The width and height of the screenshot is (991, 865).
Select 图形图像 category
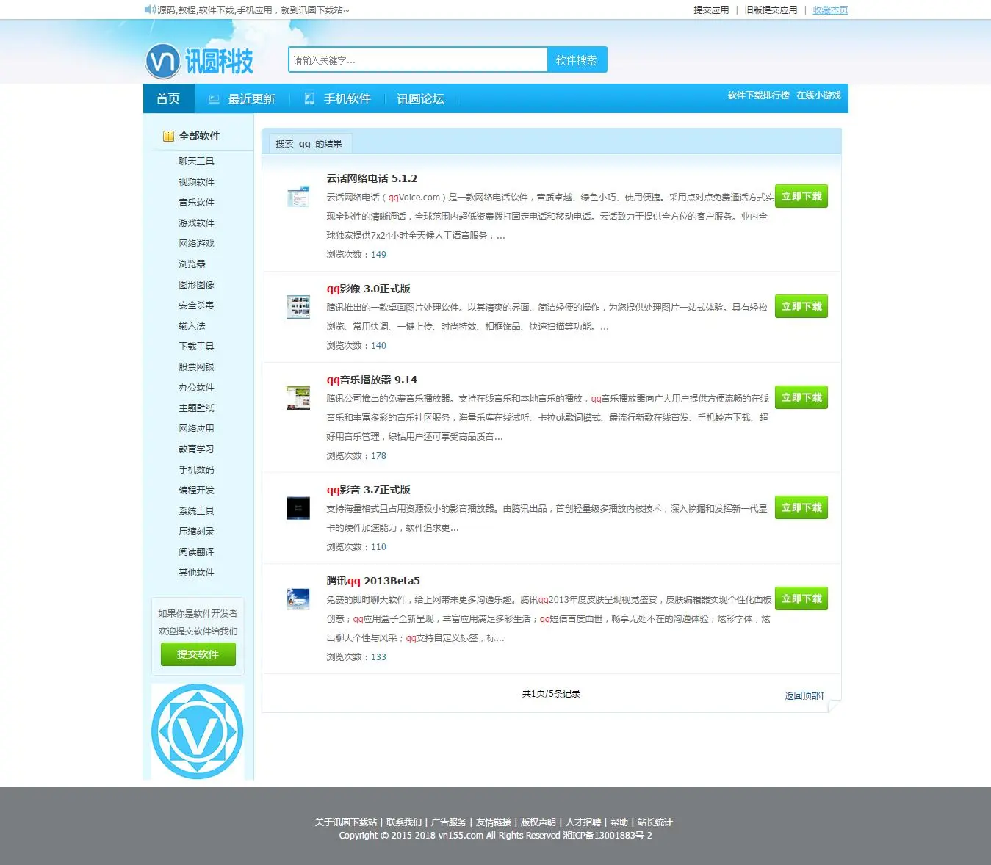196,284
